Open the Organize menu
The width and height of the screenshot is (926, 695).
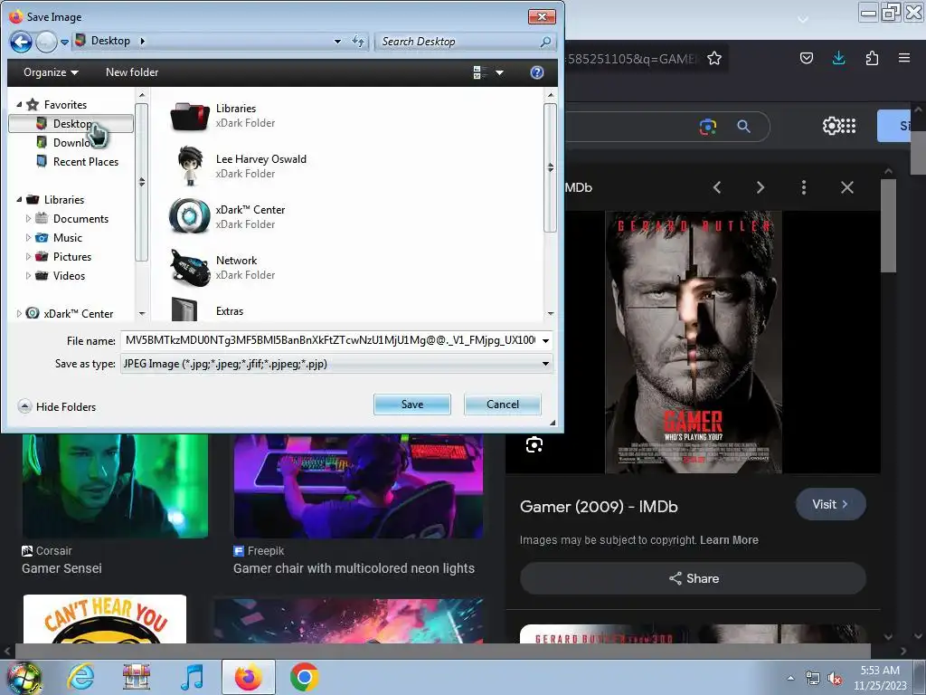pyautogui.click(x=51, y=72)
